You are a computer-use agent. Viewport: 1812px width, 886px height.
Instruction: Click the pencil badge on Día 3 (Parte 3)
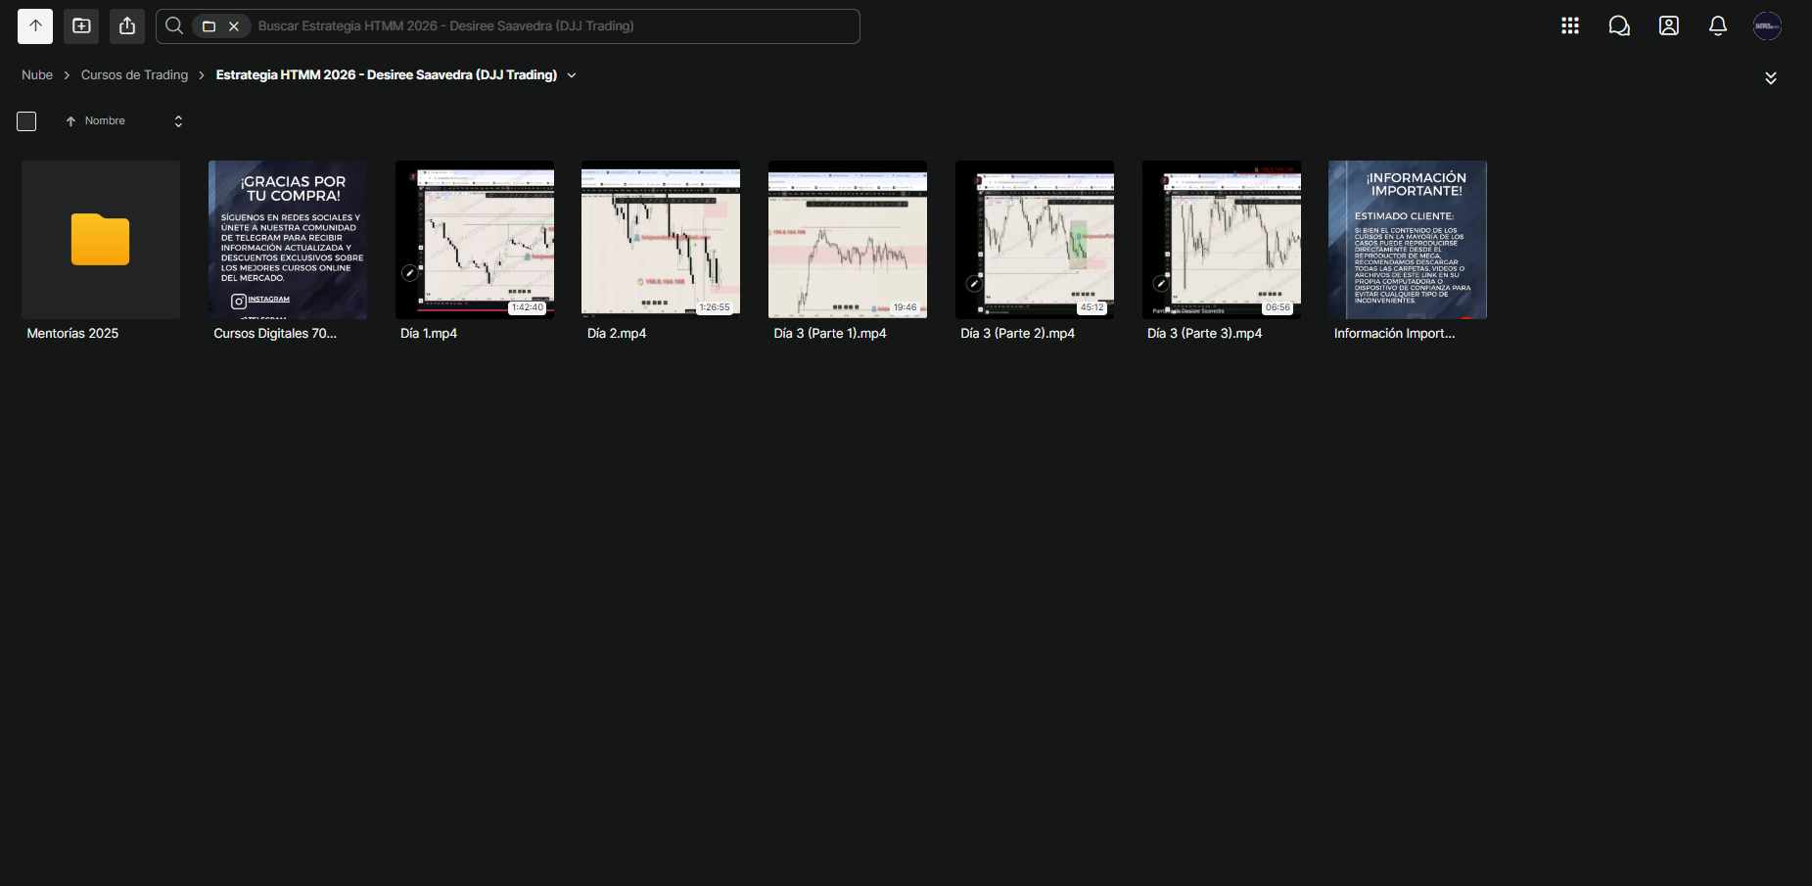(x=1161, y=284)
